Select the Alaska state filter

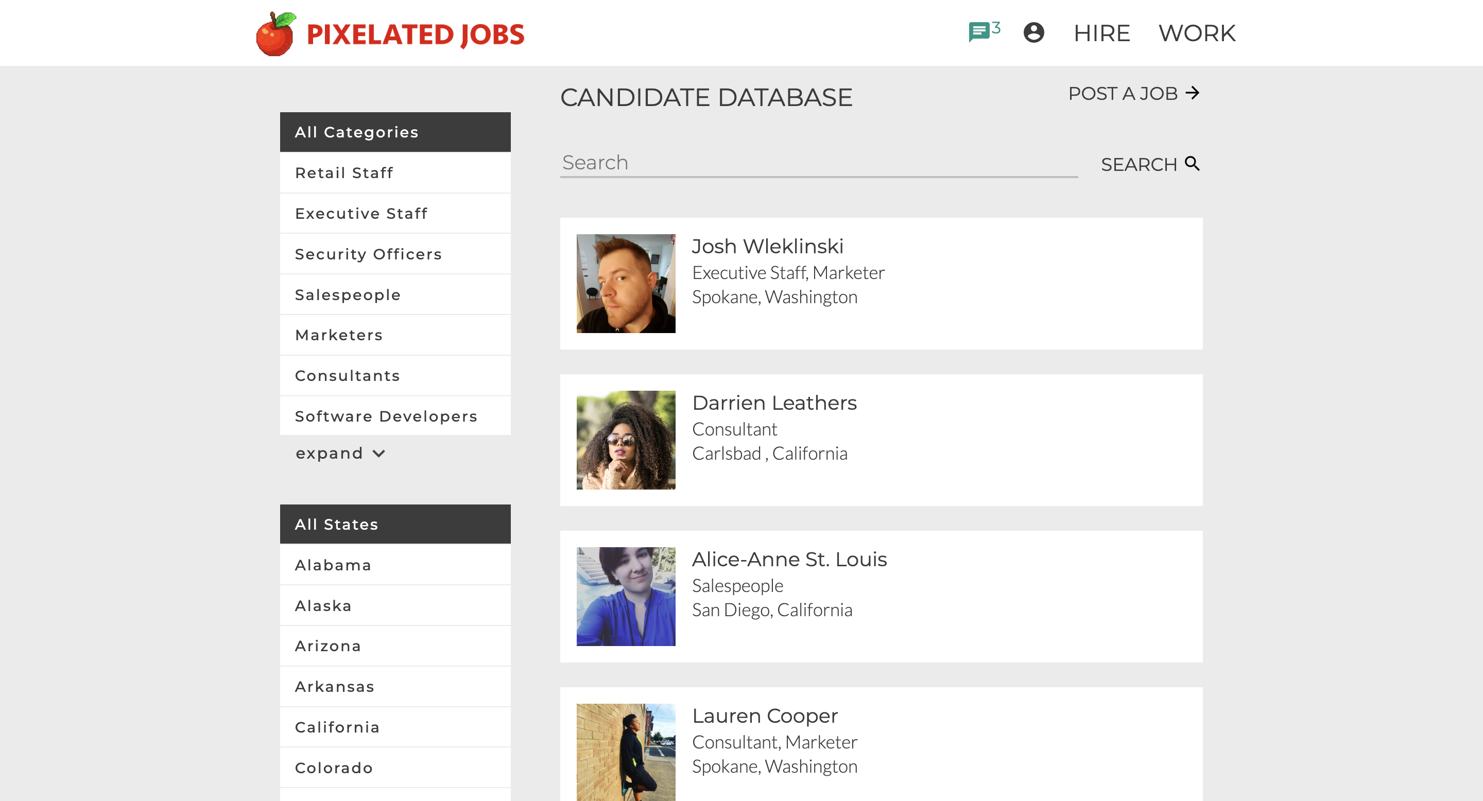[323, 606]
